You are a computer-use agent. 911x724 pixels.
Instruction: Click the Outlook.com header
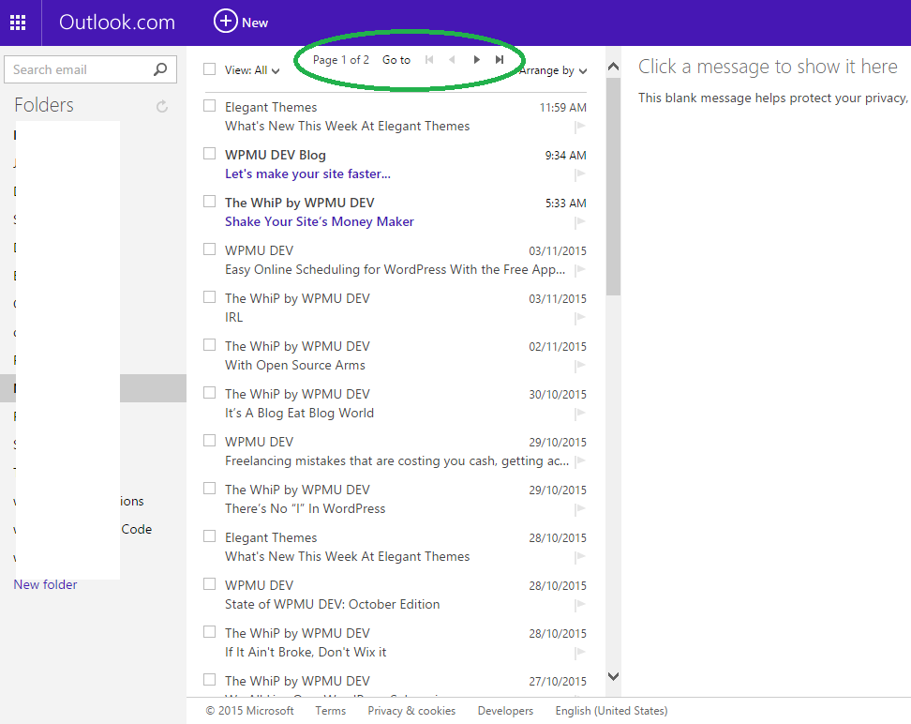pyautogui.click(x=116, y=23)
